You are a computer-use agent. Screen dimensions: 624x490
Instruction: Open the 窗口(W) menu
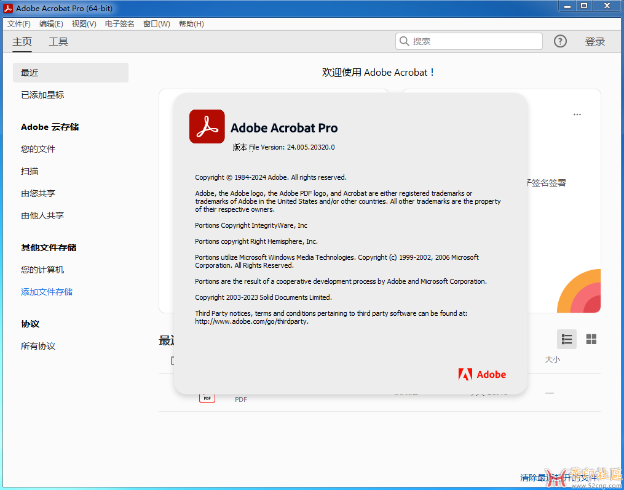click(157, 24)
